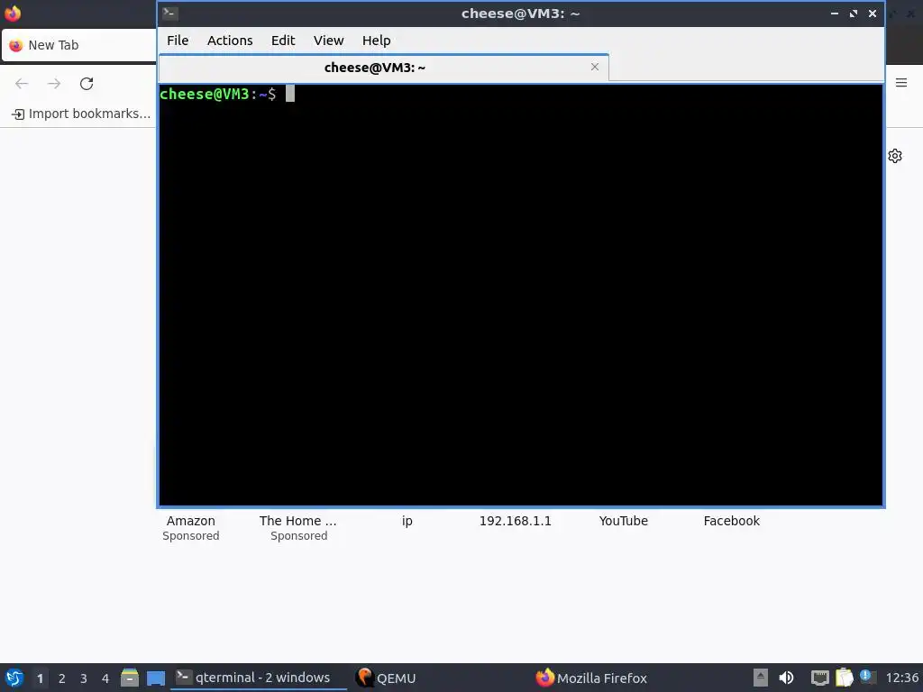Reload the Firefox page
This screenshot has height=692, width=923.
pyautogui.click(x=87, y=84)
